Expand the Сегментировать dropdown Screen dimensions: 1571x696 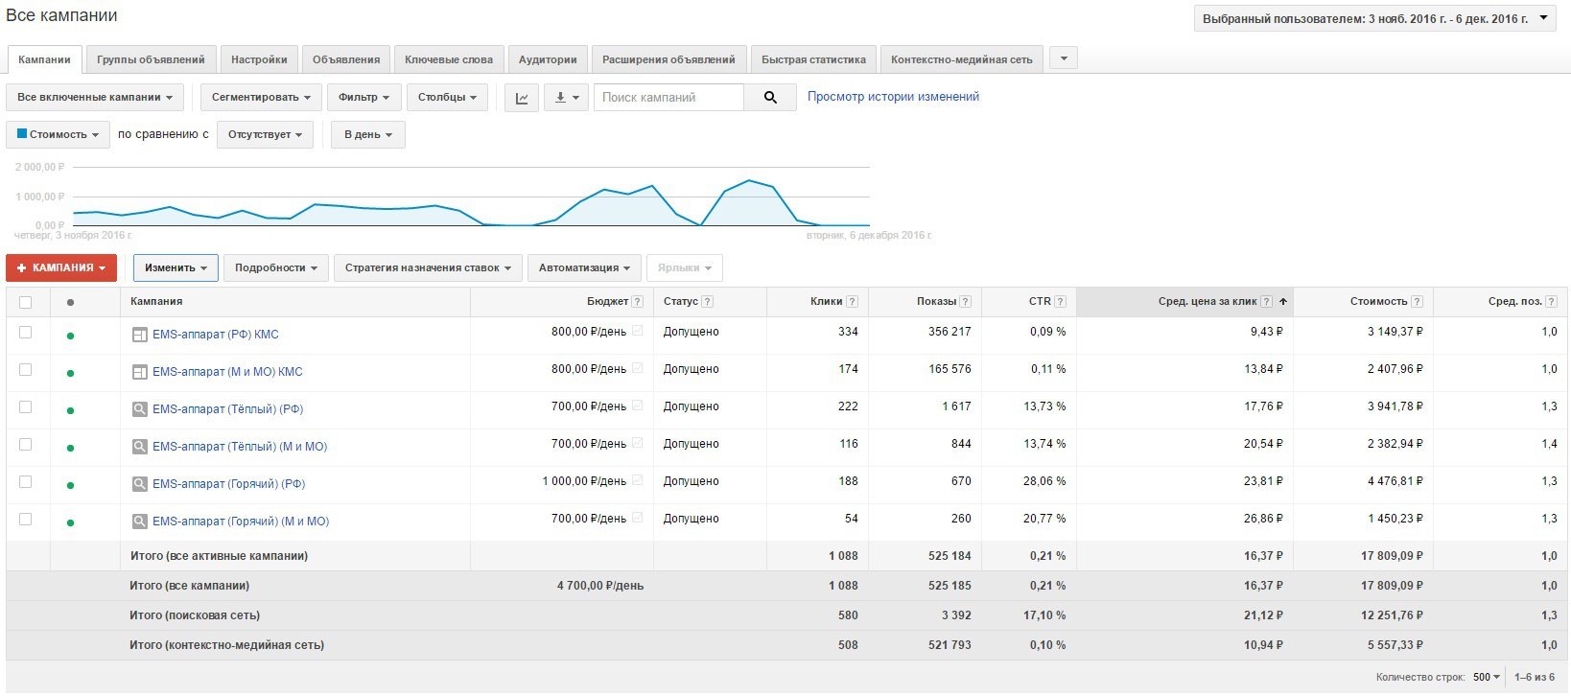(x=260, y=98)
